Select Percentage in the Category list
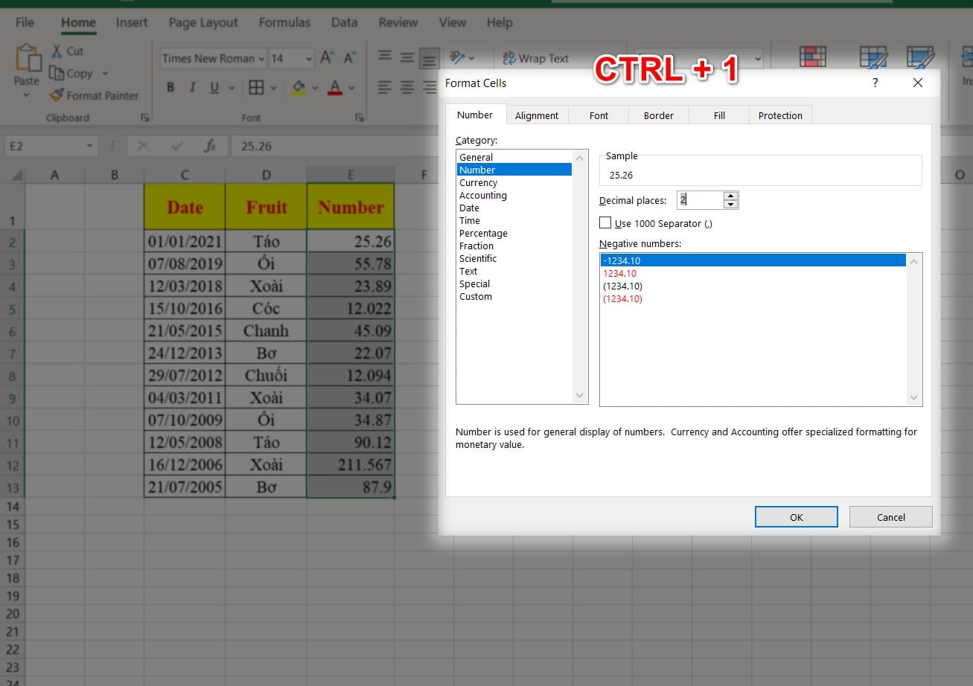This screenshot has height=686, width=973. click(x=514, y=233)
